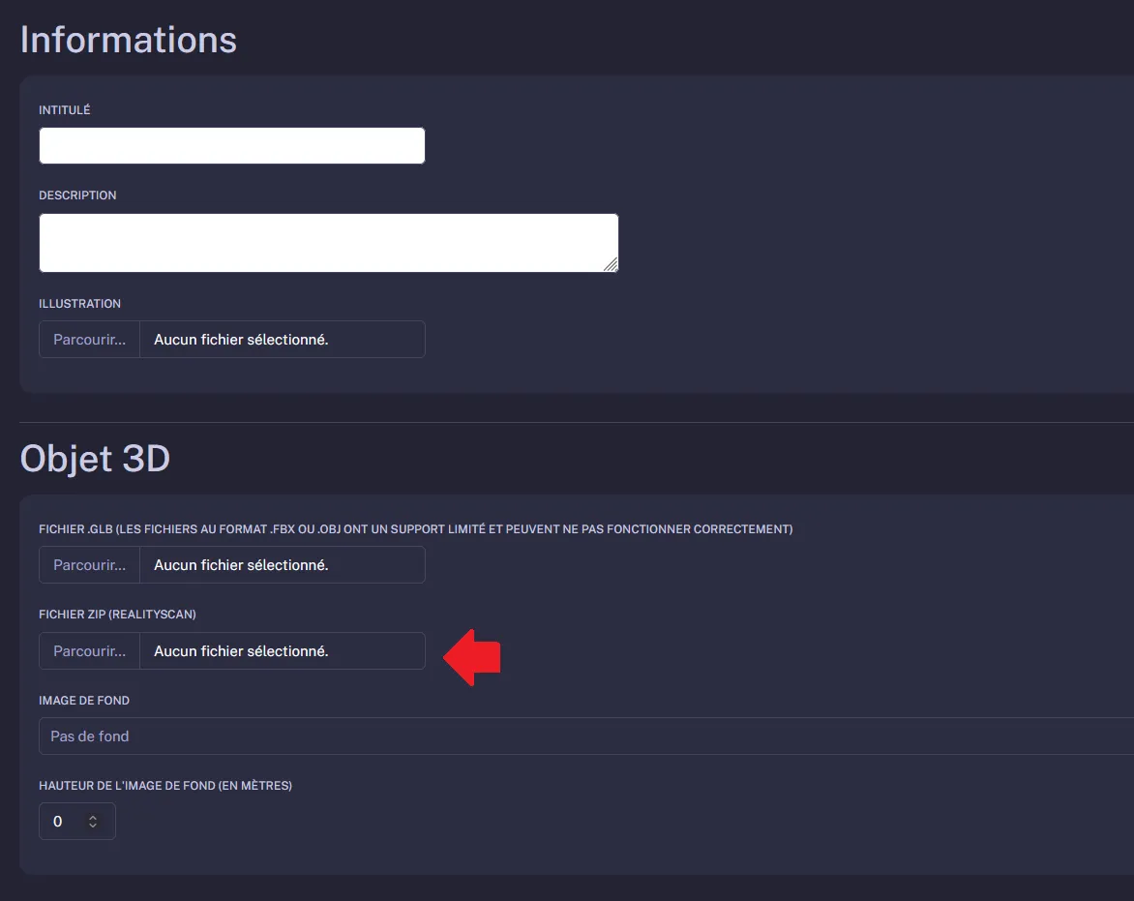Click the HAUteur DE L'IMAGE DE FOND label
This screenshot has height=901, width=1134.
164,785
